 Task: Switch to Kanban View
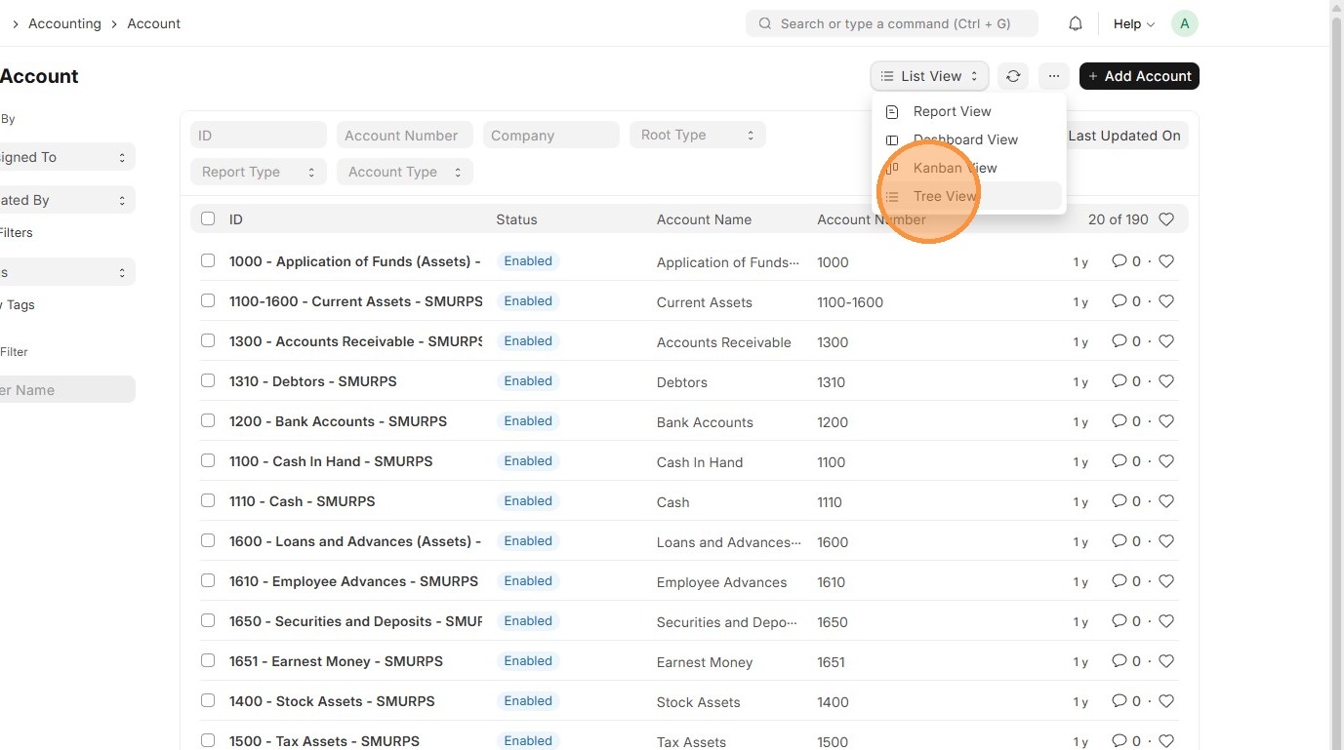(x=968, y=168)
